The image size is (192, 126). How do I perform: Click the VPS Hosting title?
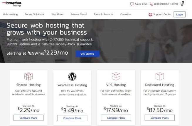(116, 85)
